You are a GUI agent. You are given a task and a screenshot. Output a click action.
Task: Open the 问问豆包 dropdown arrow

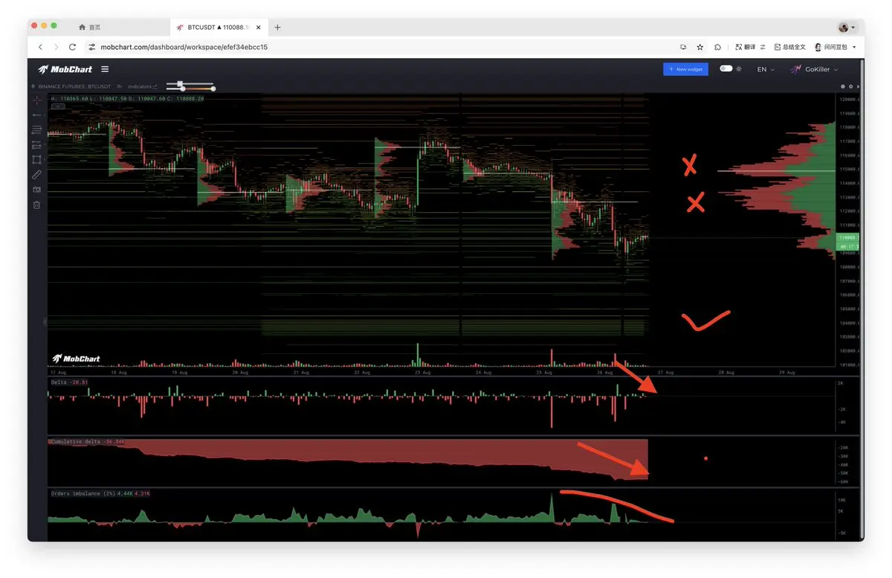click(x=854, y=47)
